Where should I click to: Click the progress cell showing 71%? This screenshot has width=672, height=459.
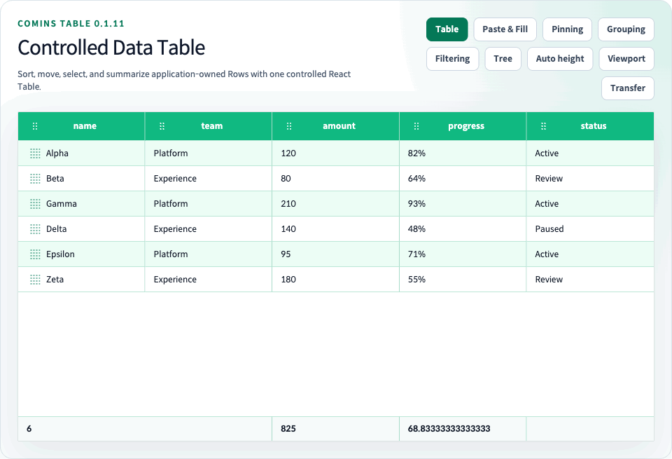[463, 254]
